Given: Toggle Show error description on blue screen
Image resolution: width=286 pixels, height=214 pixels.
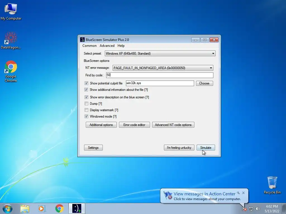Looking at the screenshot, I should coord(86,97).
